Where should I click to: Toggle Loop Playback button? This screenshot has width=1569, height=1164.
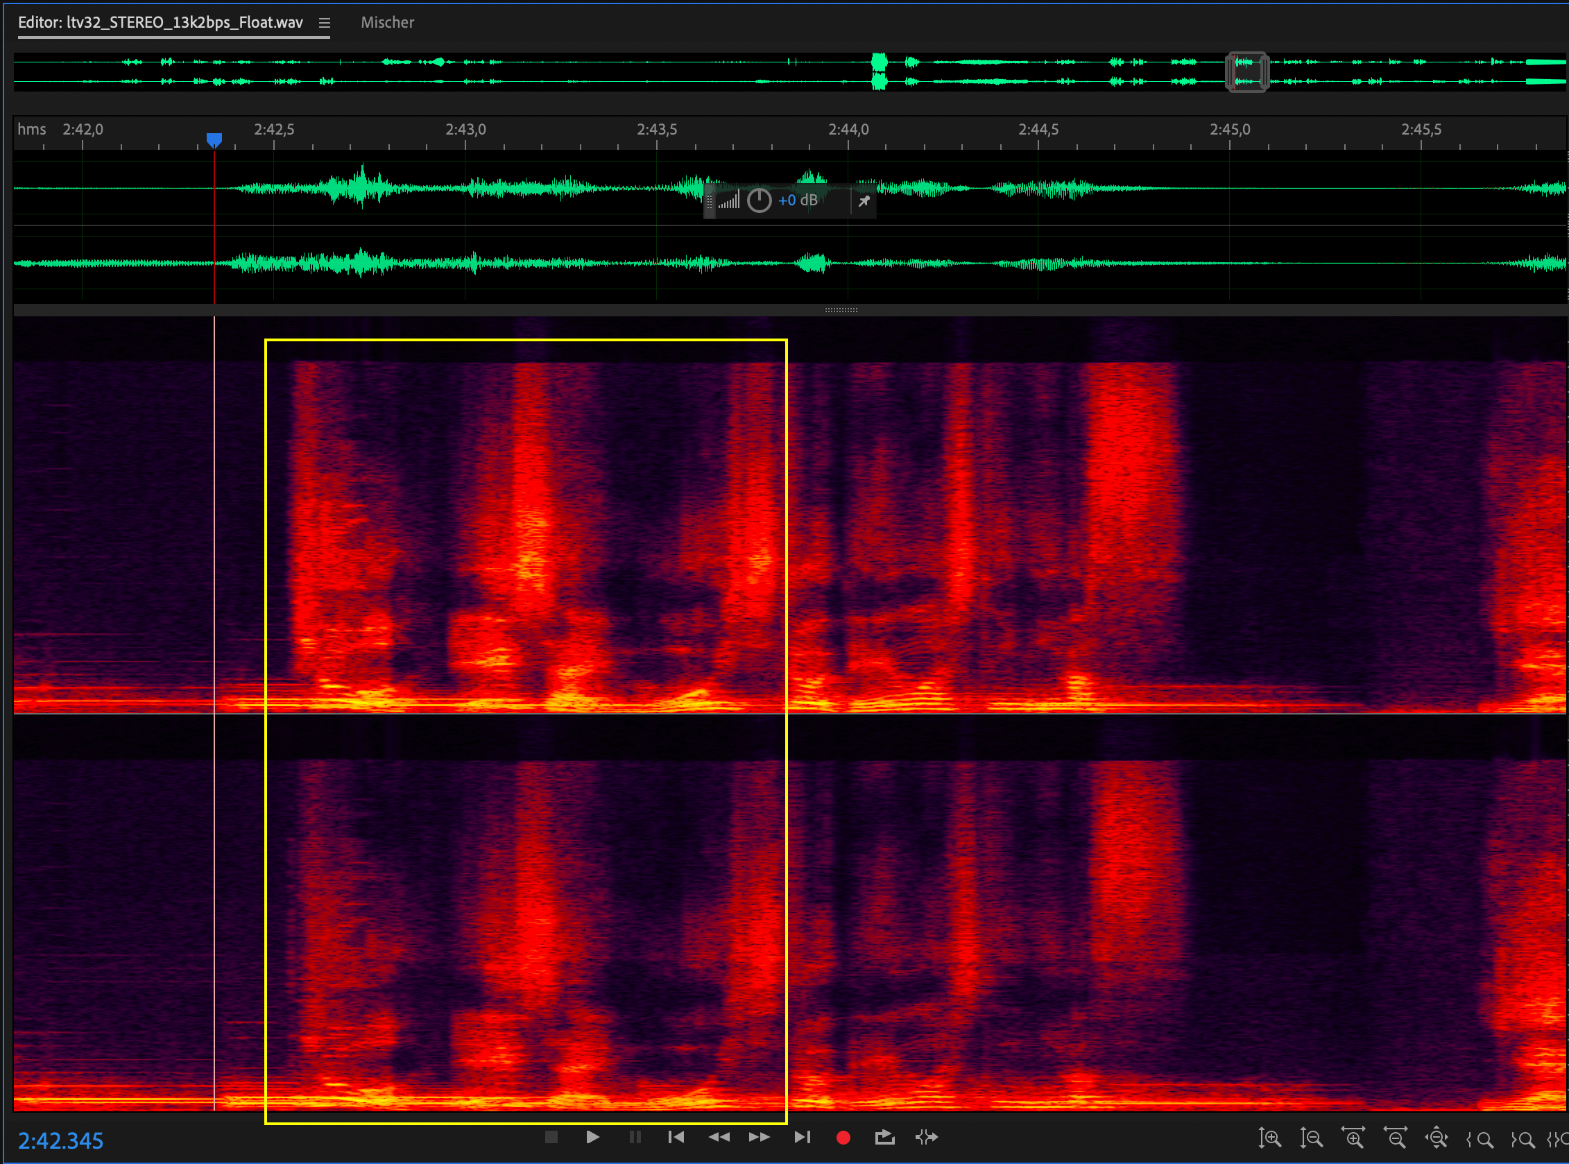click(x=884, y=1137)
